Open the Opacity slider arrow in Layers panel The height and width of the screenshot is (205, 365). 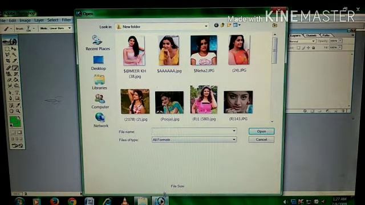pos(340,41)
